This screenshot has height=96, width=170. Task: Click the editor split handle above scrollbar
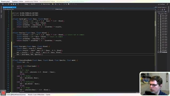(x=156, y=9)
